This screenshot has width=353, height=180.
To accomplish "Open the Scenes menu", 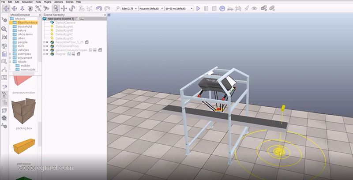I will (70, 2).
